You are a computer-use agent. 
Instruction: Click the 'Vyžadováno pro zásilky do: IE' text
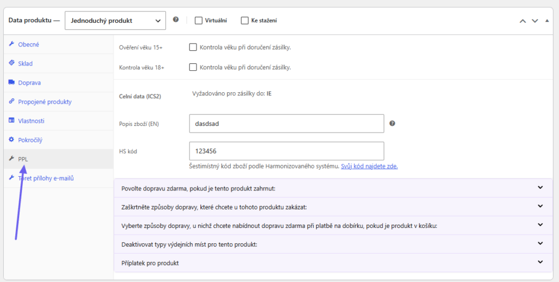pos(231,94)
